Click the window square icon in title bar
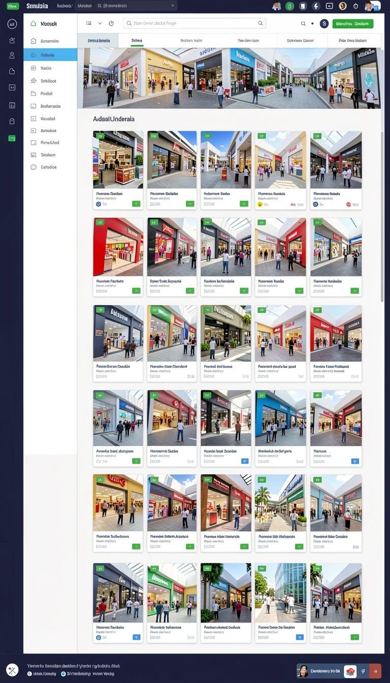The width and height of the screenshot is (390, 683). pyautogui.click(x=330, y=6)
